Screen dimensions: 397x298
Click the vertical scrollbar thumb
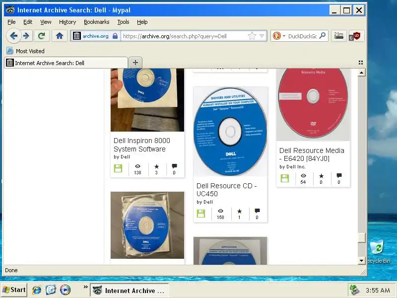(361, 238)
